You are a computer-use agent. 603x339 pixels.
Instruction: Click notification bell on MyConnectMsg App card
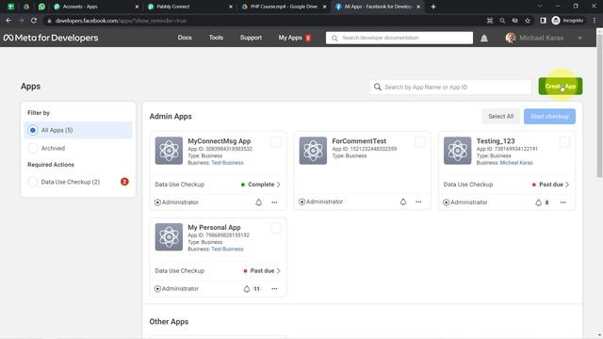pos(258,202)
